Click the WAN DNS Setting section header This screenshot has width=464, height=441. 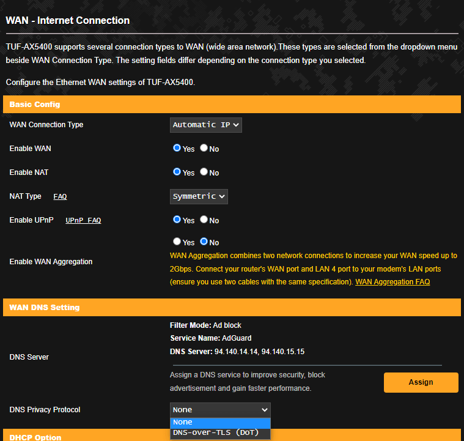point(232,308)
